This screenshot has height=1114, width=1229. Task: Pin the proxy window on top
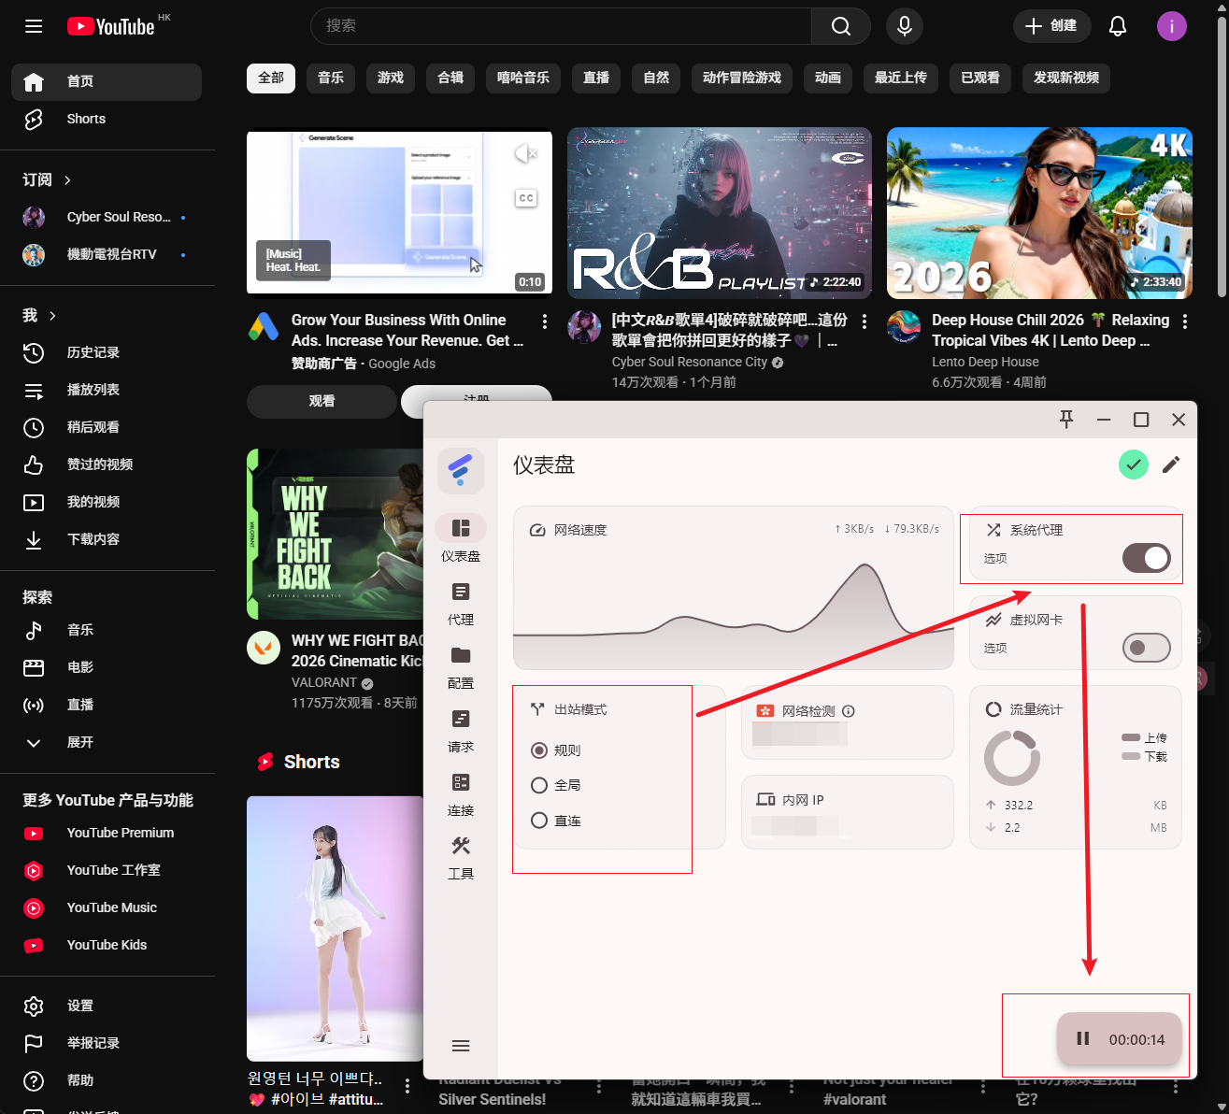(x=1066, y=420)
